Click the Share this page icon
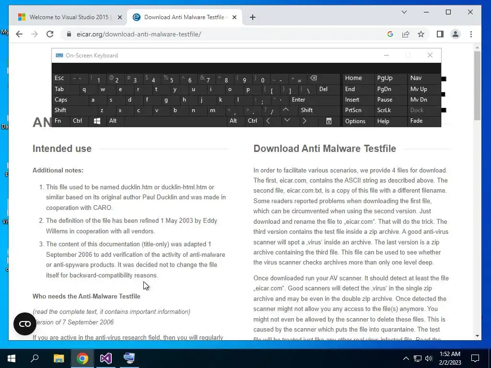The image size is (491, 368). click(x=406, y=34)
